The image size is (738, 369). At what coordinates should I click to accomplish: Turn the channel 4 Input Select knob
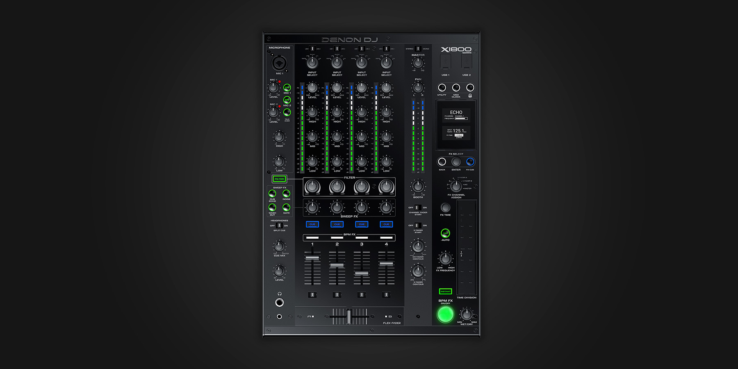386,63
